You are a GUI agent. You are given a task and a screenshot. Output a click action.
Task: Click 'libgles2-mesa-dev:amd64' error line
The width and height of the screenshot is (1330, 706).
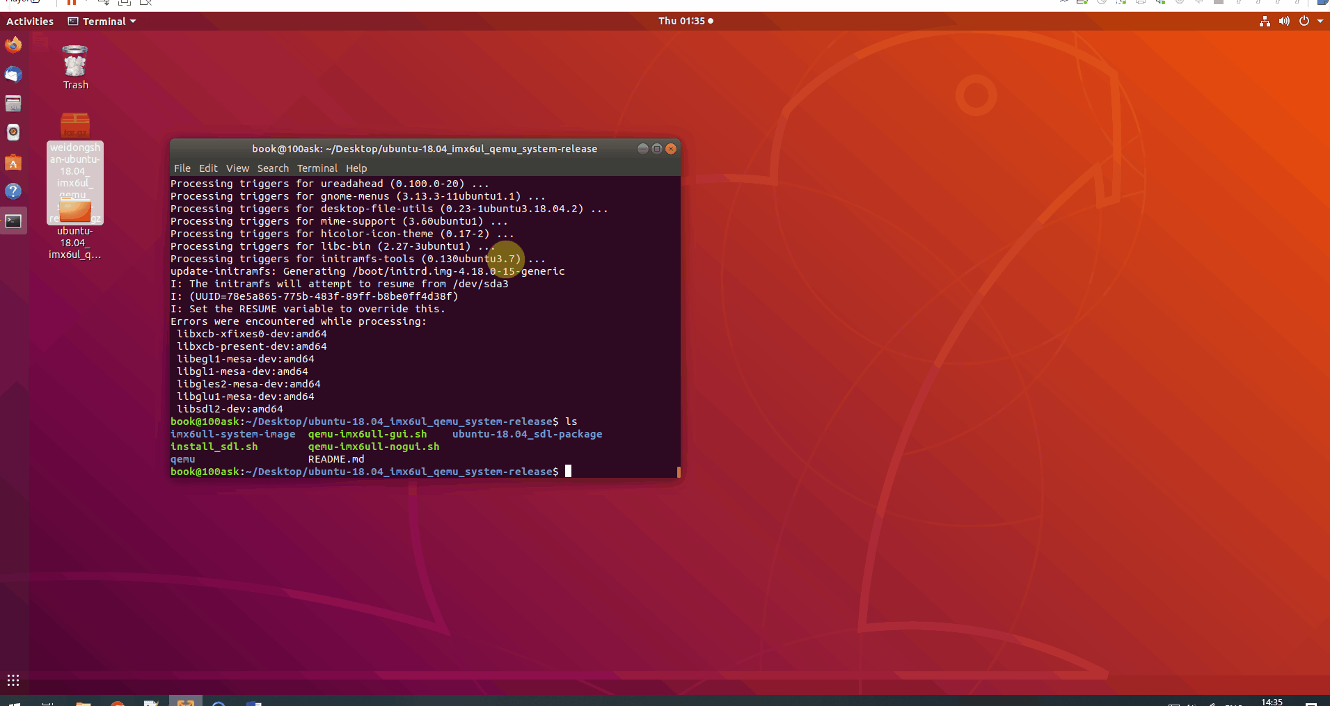coord(249,384)
